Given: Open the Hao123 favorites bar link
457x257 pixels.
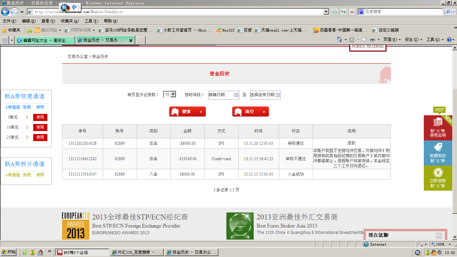Looking at the screenshot, I should tap(225, 30).
